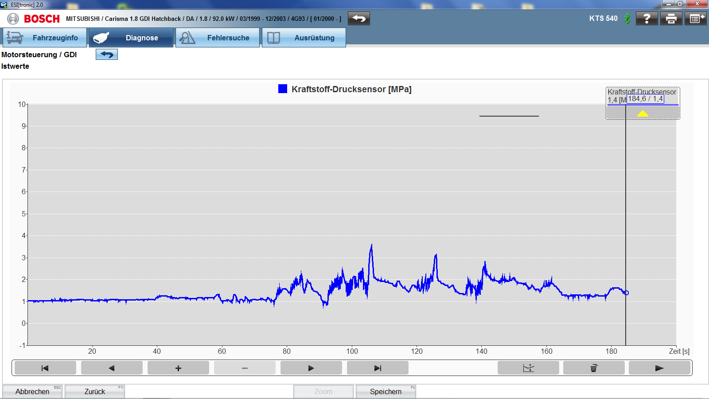Open the protocol list icon at top right

click(695, 19)
